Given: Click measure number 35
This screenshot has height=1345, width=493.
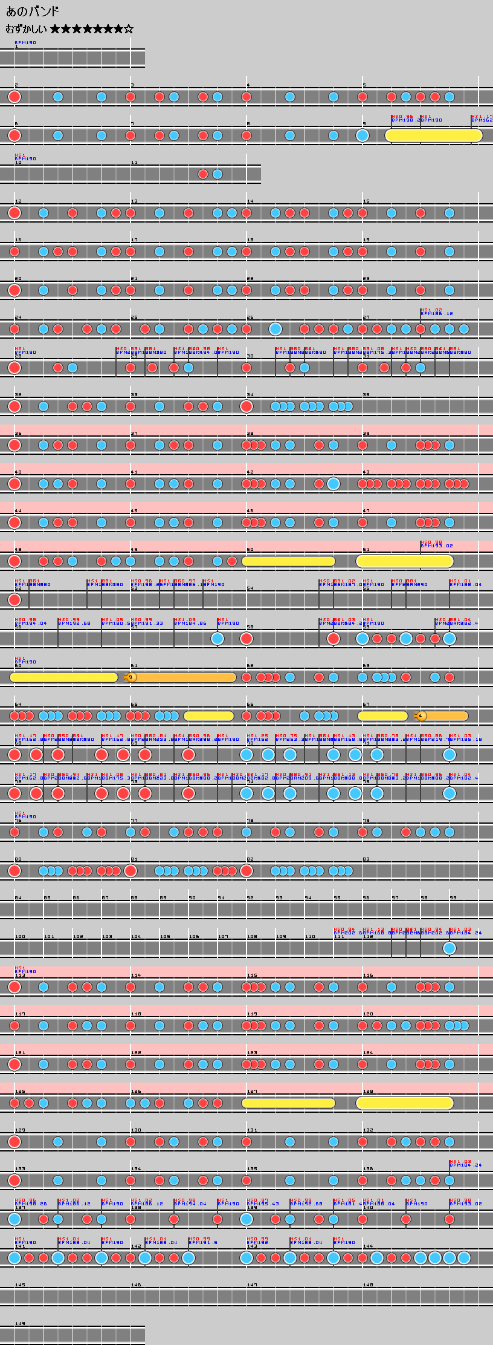Looking at the screenshot, I should pyautogui.click(x=366, y=395).
